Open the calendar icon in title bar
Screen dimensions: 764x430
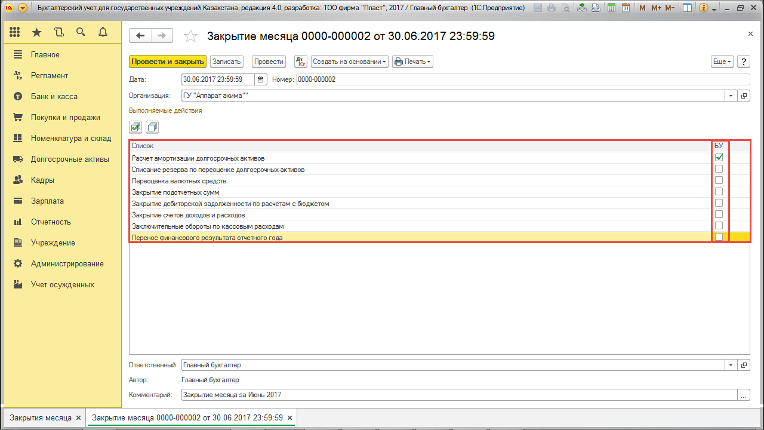pos(625,8)
